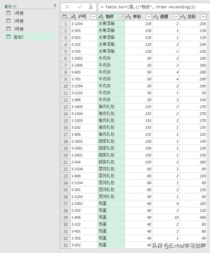This screenshot has width=210, height=253.
Task: Click the fx function icon
Action: pos(91,7)
